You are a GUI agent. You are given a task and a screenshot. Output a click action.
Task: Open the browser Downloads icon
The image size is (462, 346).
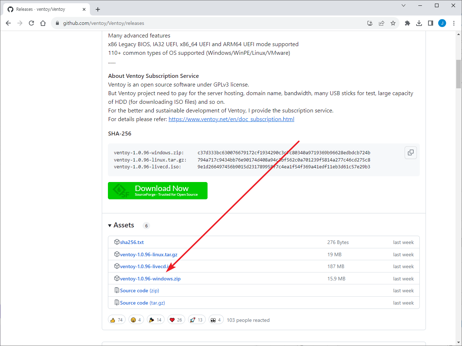(419, 23)
